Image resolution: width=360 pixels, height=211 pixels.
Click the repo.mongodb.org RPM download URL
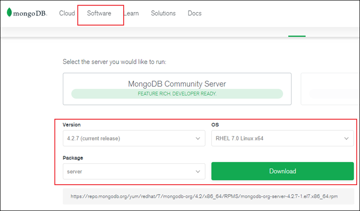point(204,196)
